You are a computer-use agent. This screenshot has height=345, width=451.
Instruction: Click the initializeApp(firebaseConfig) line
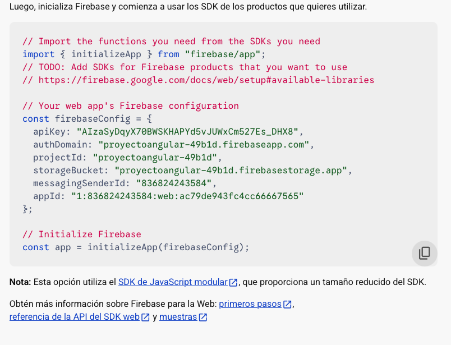tap(136, 247)
